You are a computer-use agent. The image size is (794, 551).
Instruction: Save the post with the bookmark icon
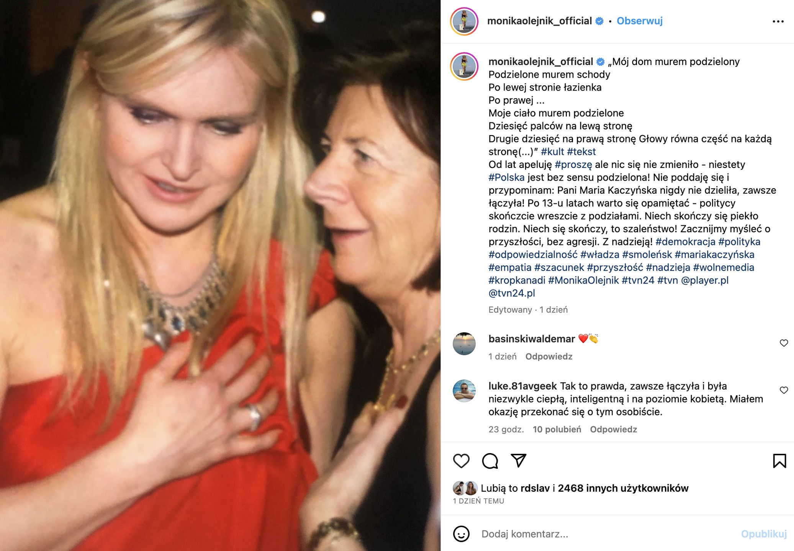coord(779,461)
